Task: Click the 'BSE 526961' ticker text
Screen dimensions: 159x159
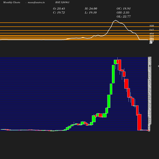Action: coord(62,2)
